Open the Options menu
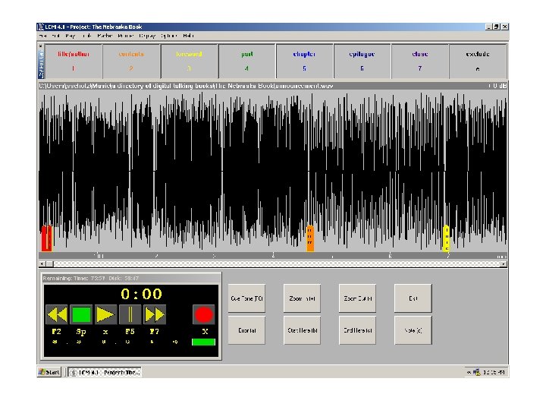This screenshot has width=546, height=410. 169,36
